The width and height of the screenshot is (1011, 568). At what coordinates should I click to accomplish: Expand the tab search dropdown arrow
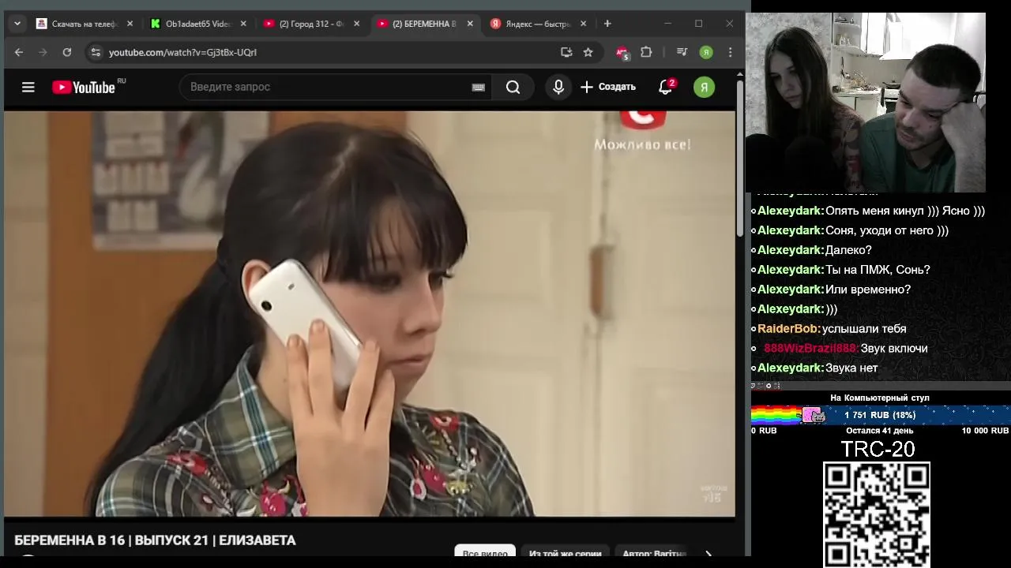click(17, 24)
